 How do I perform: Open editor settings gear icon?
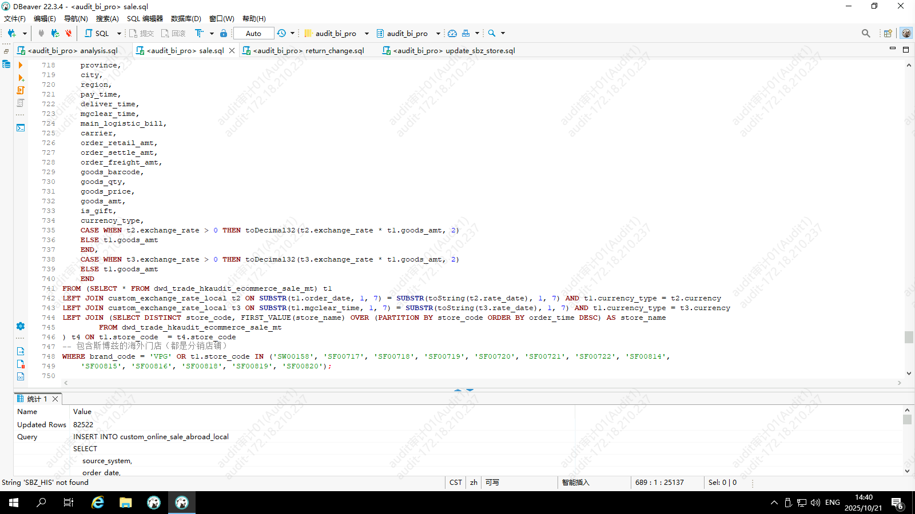pyautogui.click(x=21, y=326)
